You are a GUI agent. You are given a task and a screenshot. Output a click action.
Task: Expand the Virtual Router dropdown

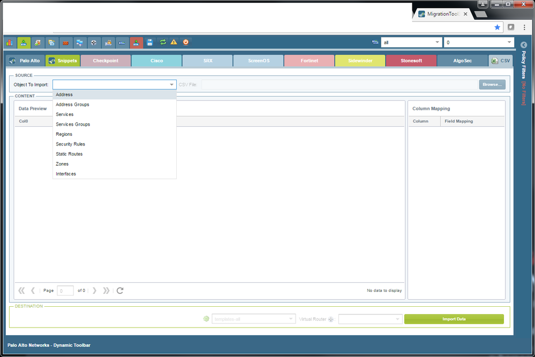(370, 319)
